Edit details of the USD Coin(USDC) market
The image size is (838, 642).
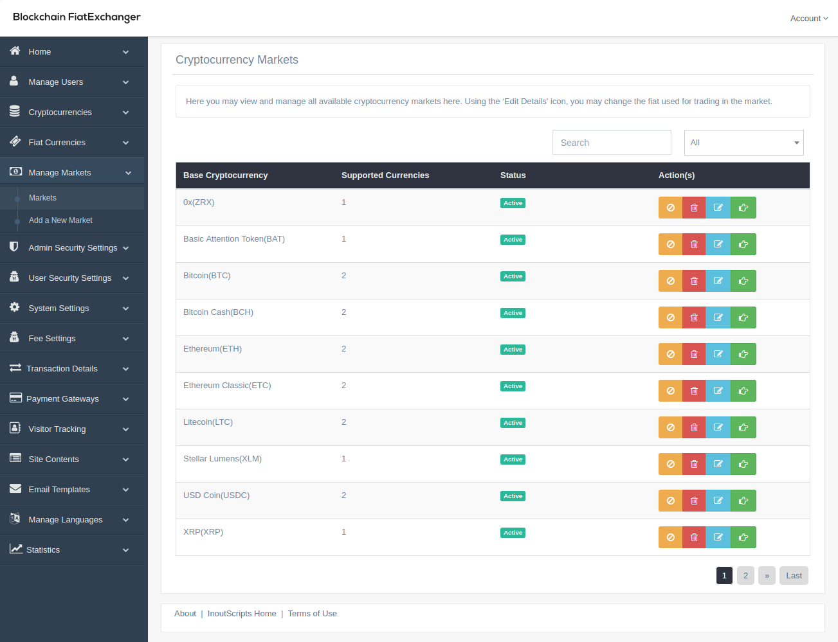pyautogui.click(x=718, y=500)
